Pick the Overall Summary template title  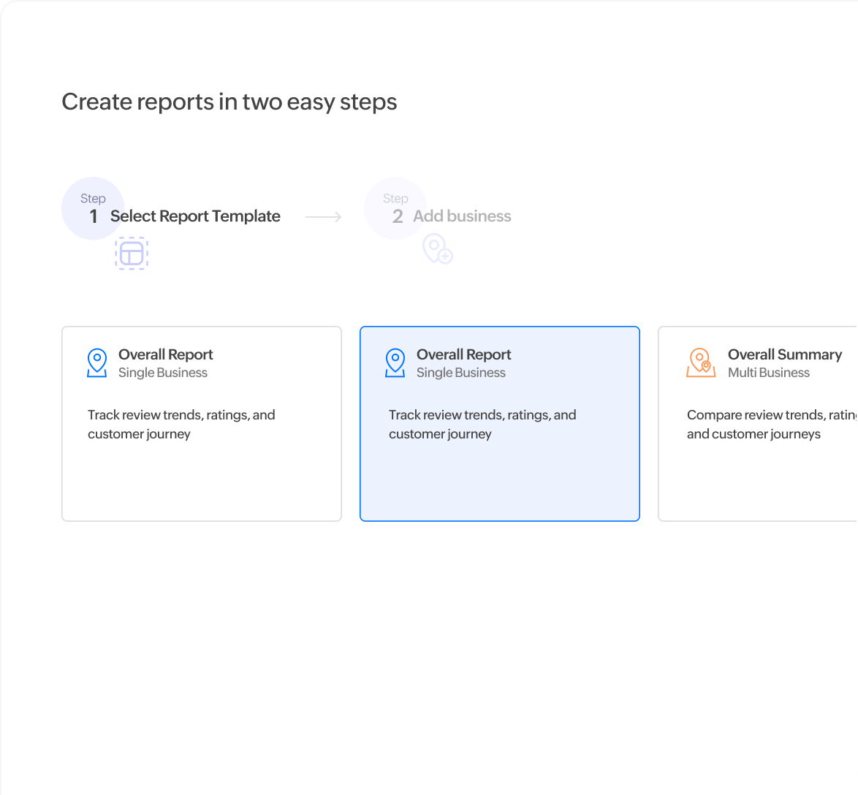coord(784,354)
